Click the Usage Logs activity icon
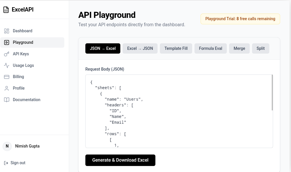This screenshot has height=172, width=291. click(7, 65)
